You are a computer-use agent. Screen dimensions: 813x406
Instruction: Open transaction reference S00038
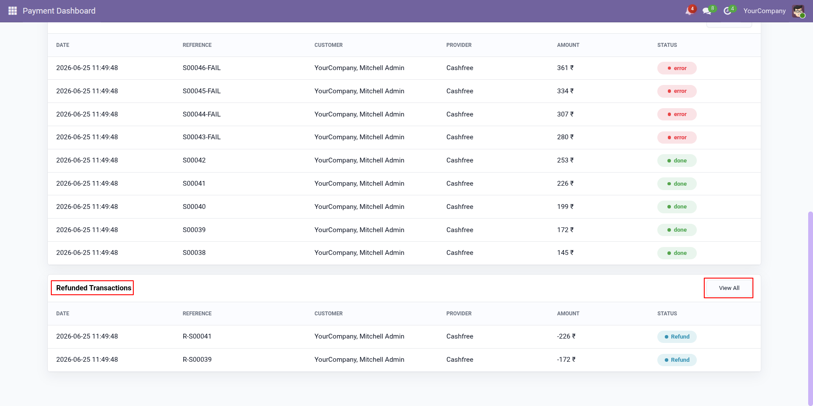[194, 253]
